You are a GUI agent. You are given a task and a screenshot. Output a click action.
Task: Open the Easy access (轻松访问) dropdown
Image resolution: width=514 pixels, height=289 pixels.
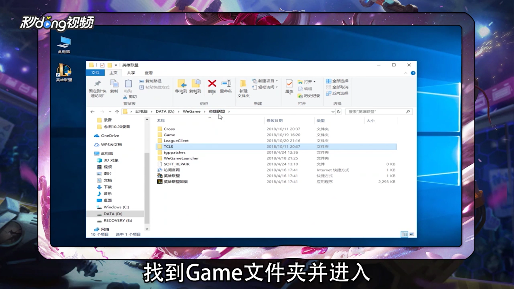tap(265, 87)
